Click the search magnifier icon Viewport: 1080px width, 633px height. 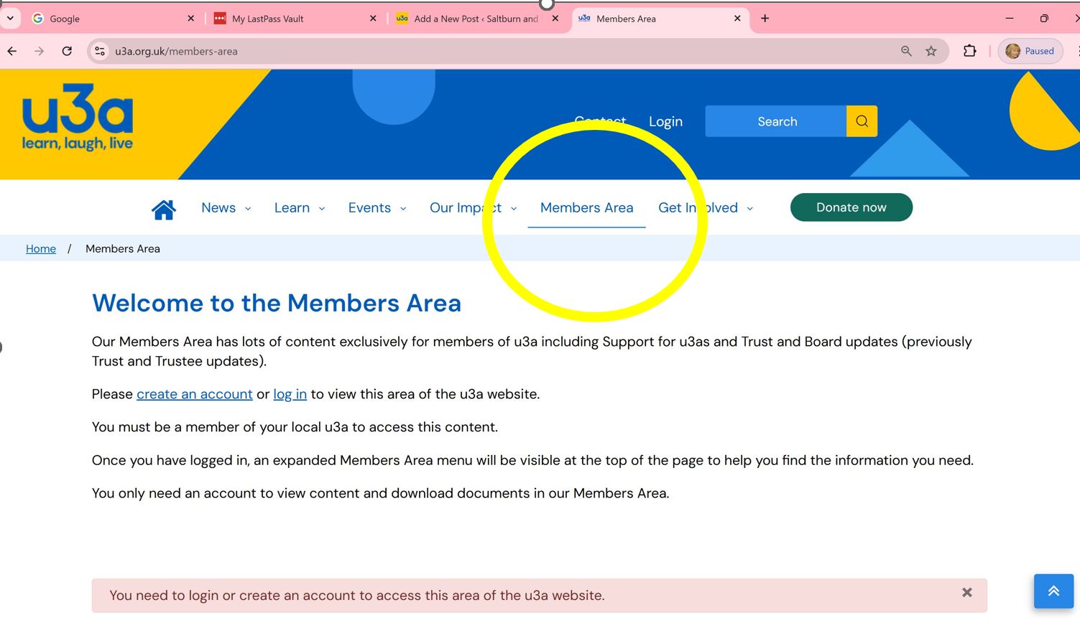click(861, 121)
